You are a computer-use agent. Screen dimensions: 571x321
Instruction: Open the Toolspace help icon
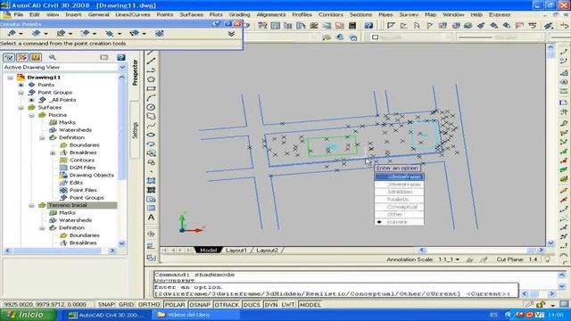click(121, 57)
